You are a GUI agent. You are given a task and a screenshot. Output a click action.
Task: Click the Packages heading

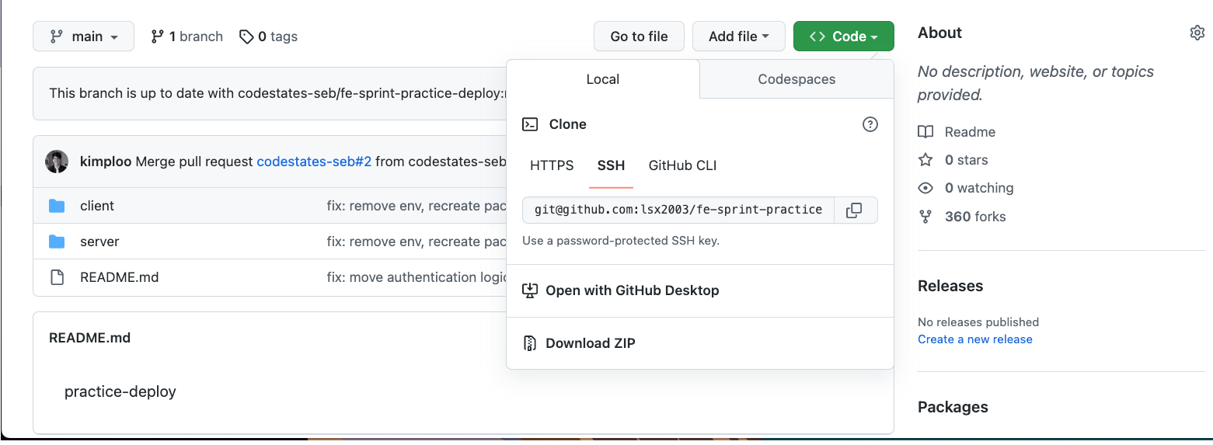pyautogui.click(x=953, y=407)
